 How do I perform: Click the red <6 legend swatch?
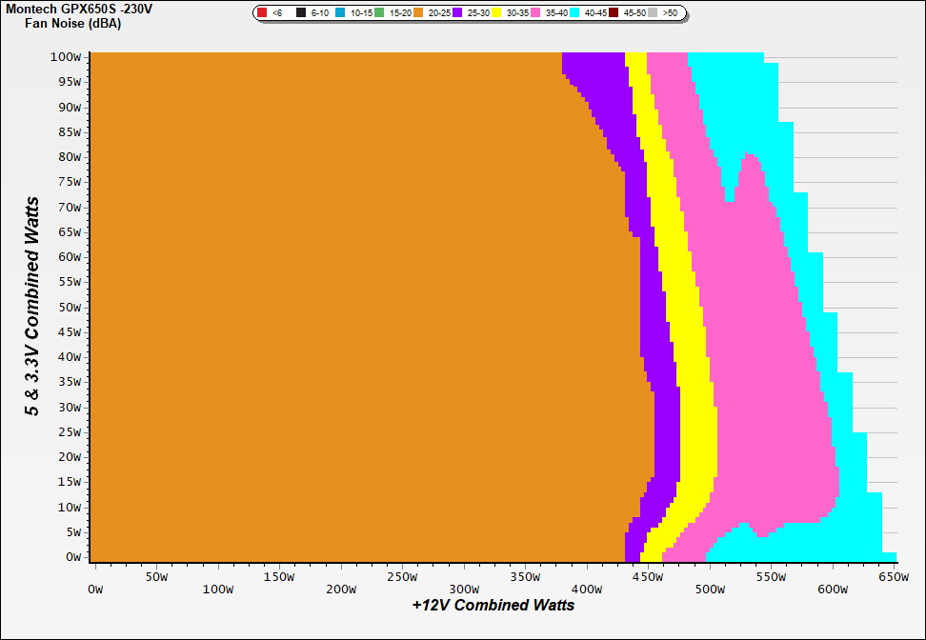[x=262, y=13]
